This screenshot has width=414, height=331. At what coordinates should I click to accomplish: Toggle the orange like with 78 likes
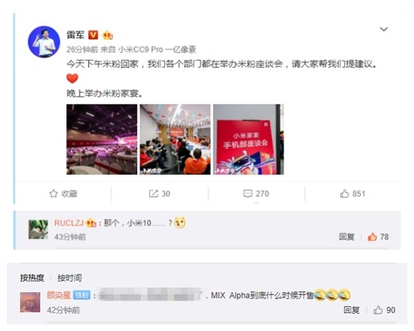click(378, 237)
